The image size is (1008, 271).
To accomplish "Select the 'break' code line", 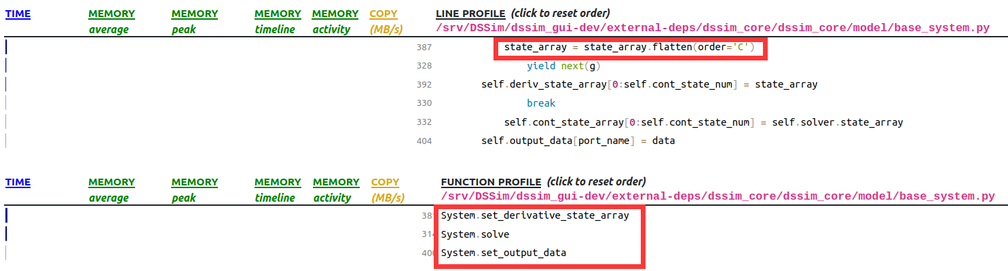I will pyautogui.click(x=541, y=103).
